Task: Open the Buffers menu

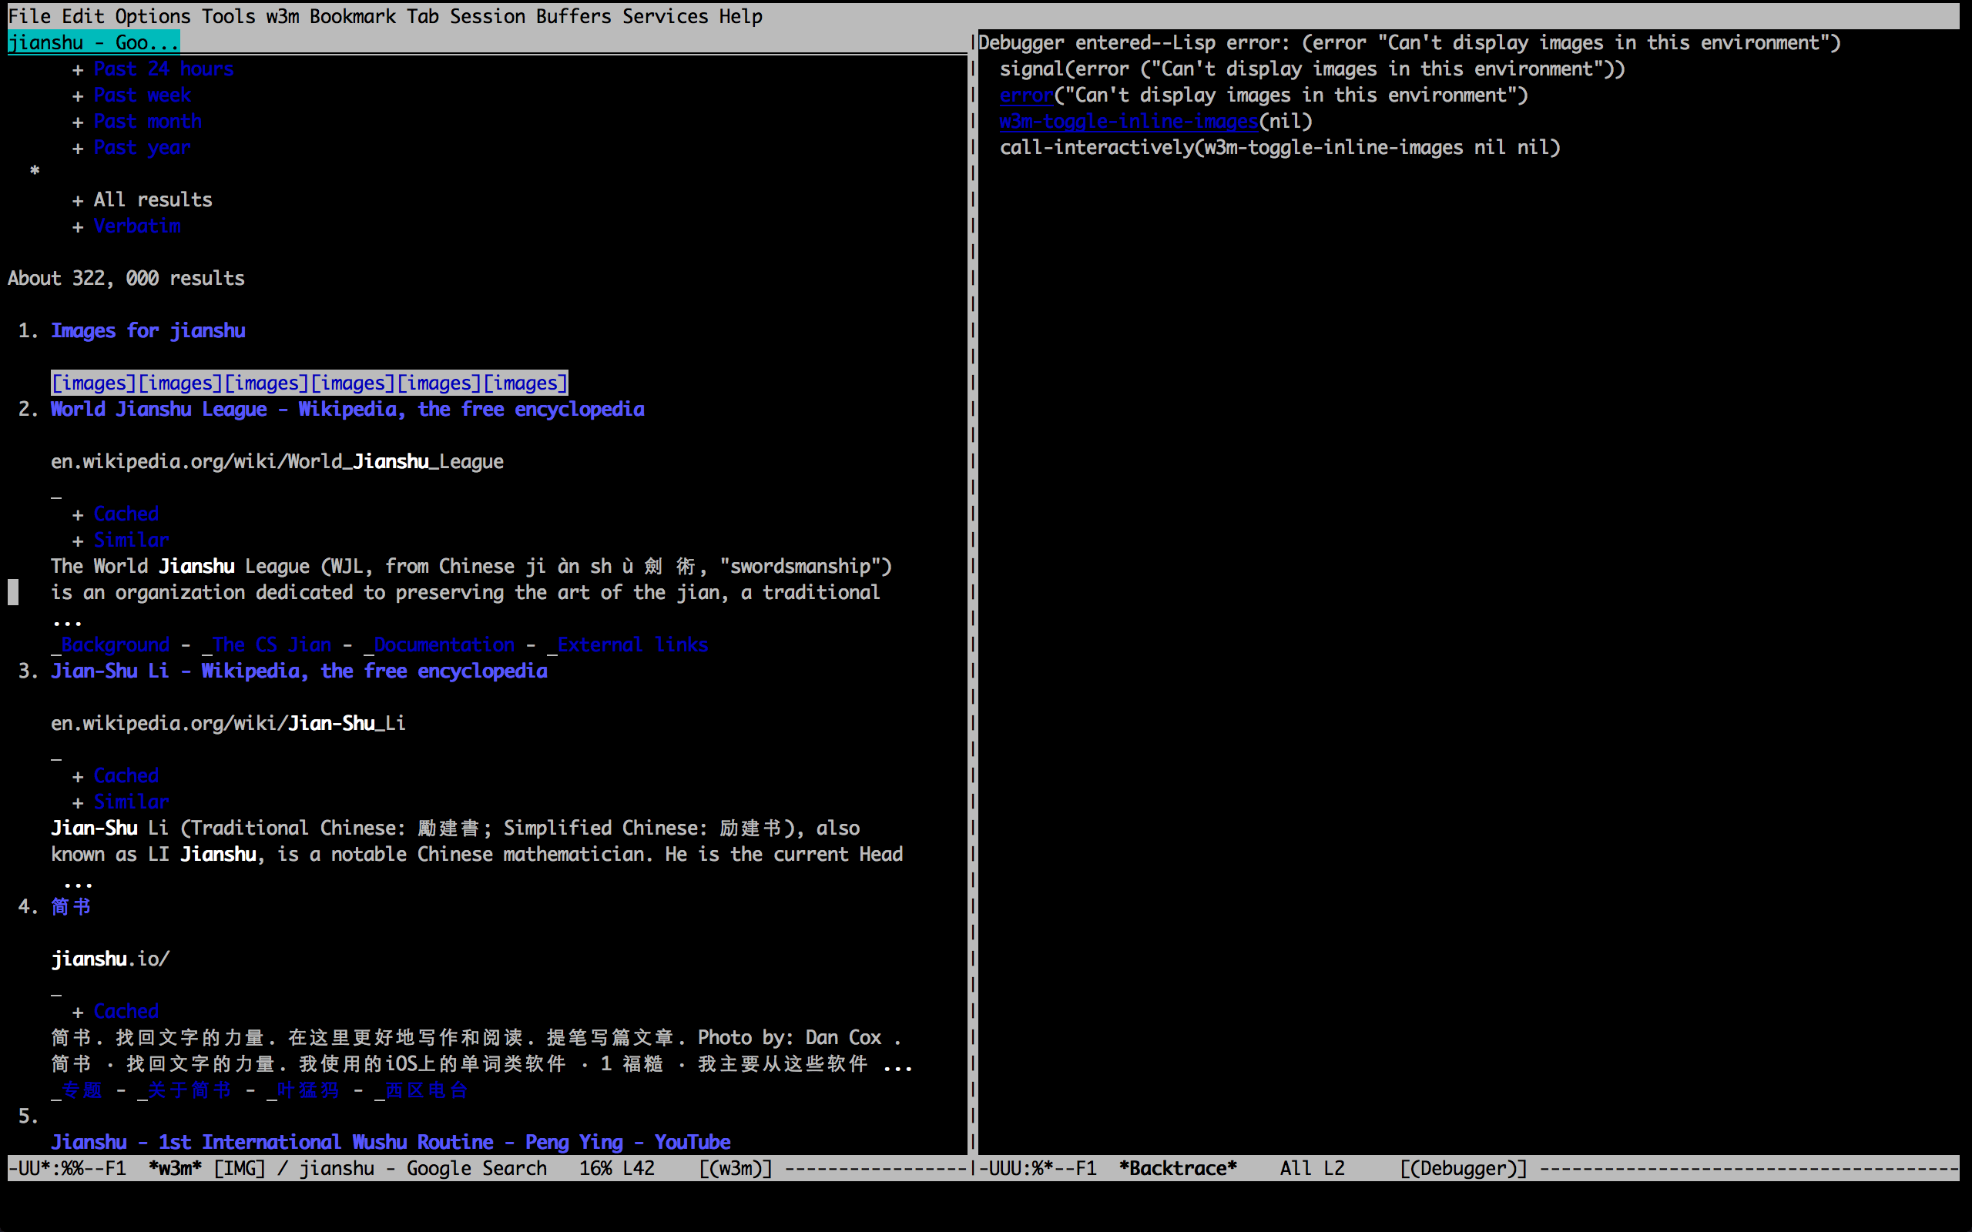Action: pyautogui.click(x=573, y=16)
